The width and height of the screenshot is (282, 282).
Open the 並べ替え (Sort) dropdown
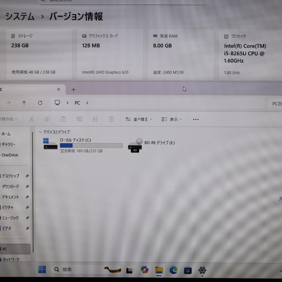click(x=138, y=119)
